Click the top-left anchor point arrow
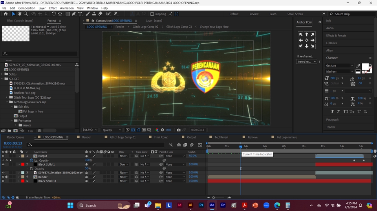 (301, 34)
